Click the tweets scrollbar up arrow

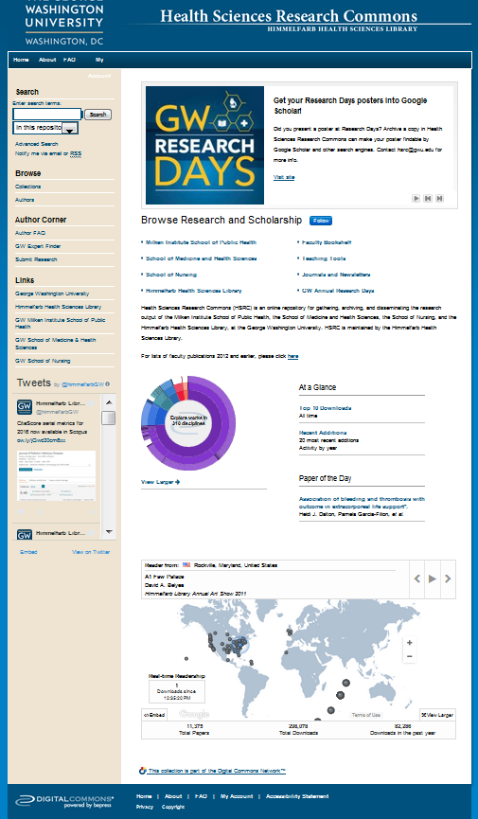(x=109, y=402)
